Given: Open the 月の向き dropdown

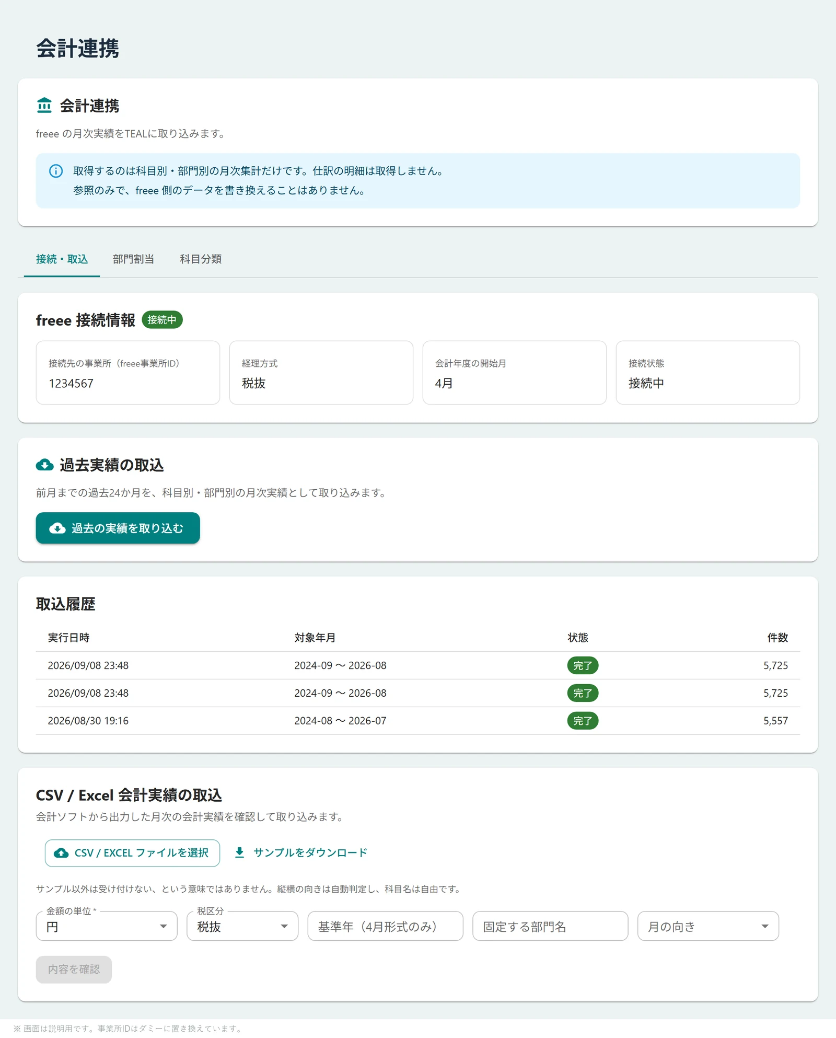Looking at the screenshot, I should (708, 926).
